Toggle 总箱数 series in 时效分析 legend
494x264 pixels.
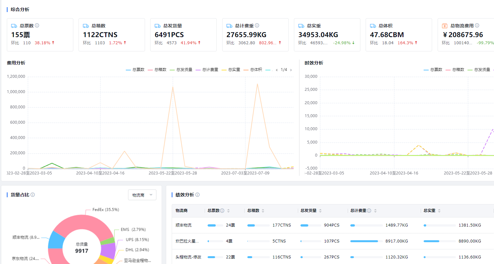(455, 70)
